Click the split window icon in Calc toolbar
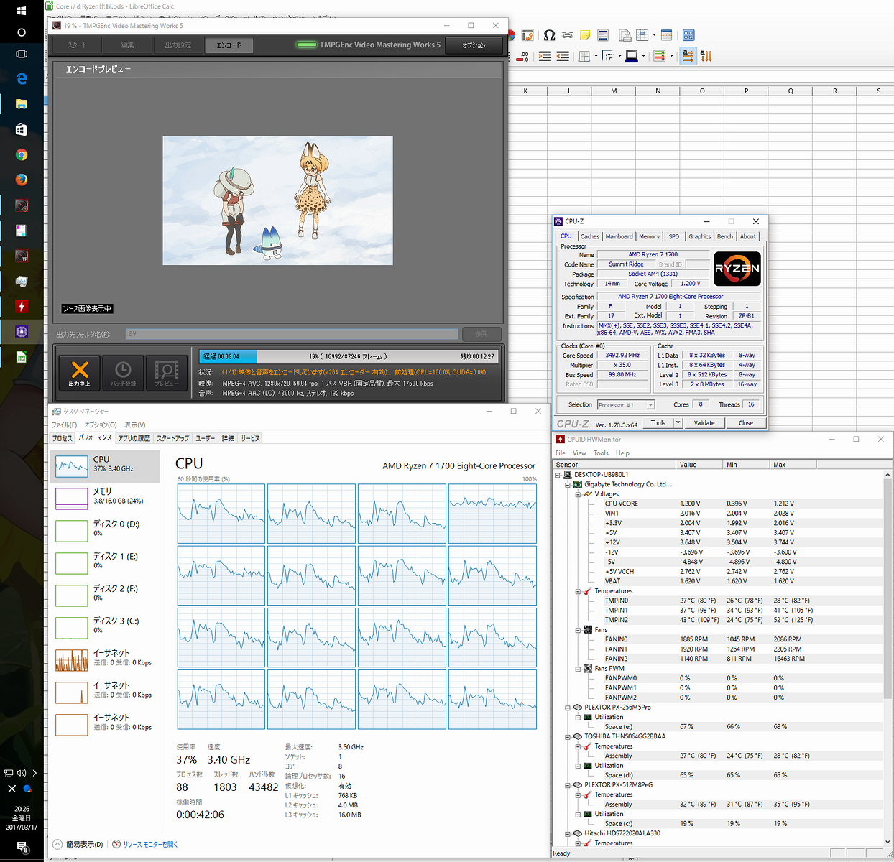Image resolution: width=894 pixels, height=862 pixels. pyautogui.click(x=666, y=35)
